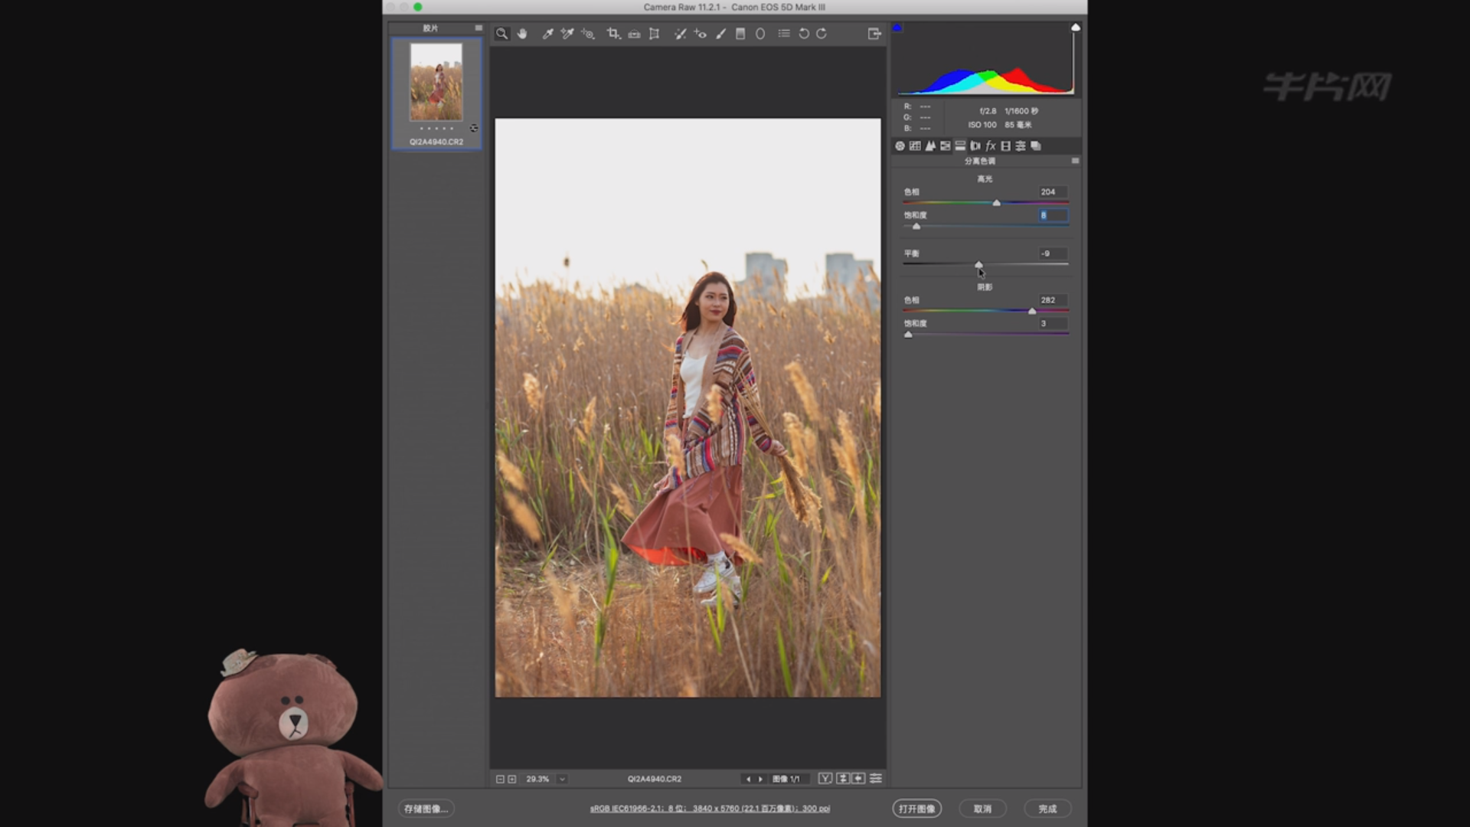The height and width of the screenshot is (827, 1470).
Task: Click the balance slider handle
Action: [x=978, y=264]
